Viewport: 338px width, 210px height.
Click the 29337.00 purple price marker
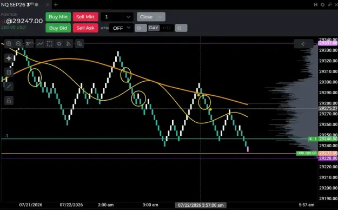pos(328,43)
